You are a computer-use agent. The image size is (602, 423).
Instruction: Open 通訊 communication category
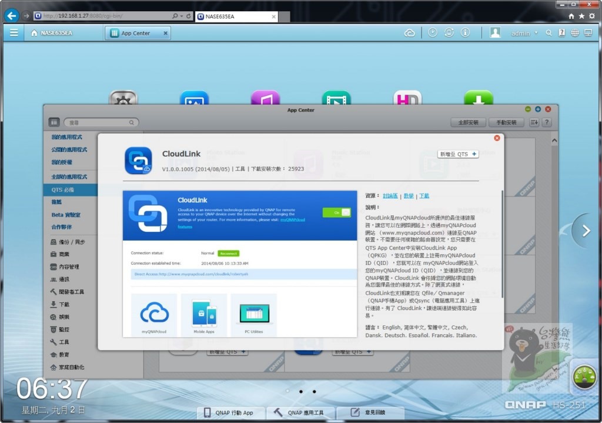[60, 279]
